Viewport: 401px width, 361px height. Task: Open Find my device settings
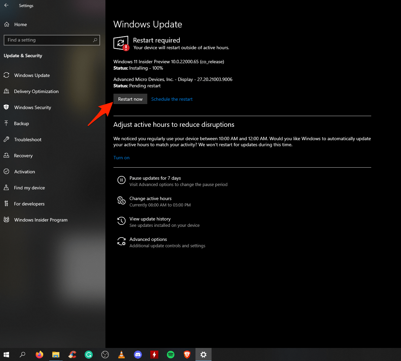[29, 187]
